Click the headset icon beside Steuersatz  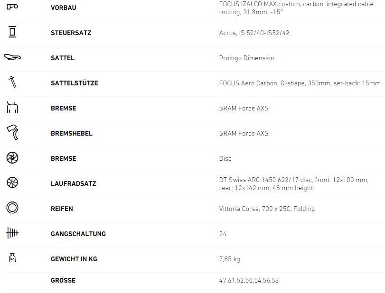(x=12, y=32)
